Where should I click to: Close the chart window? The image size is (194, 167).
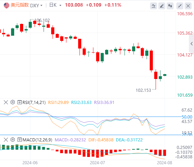point(188,6)
